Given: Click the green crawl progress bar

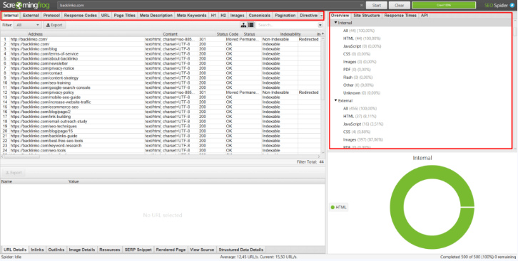Looking at the screenshot, I should pyautogui.click(x=444, y=5).
